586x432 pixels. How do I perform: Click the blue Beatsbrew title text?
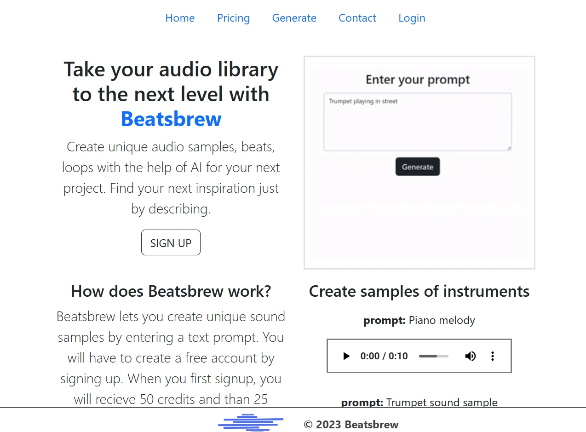[x=171, y=119]
